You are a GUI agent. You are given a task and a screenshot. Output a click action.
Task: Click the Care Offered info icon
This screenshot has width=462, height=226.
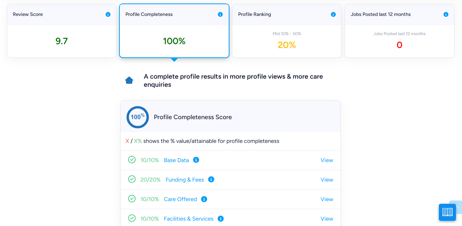[204, 199]
